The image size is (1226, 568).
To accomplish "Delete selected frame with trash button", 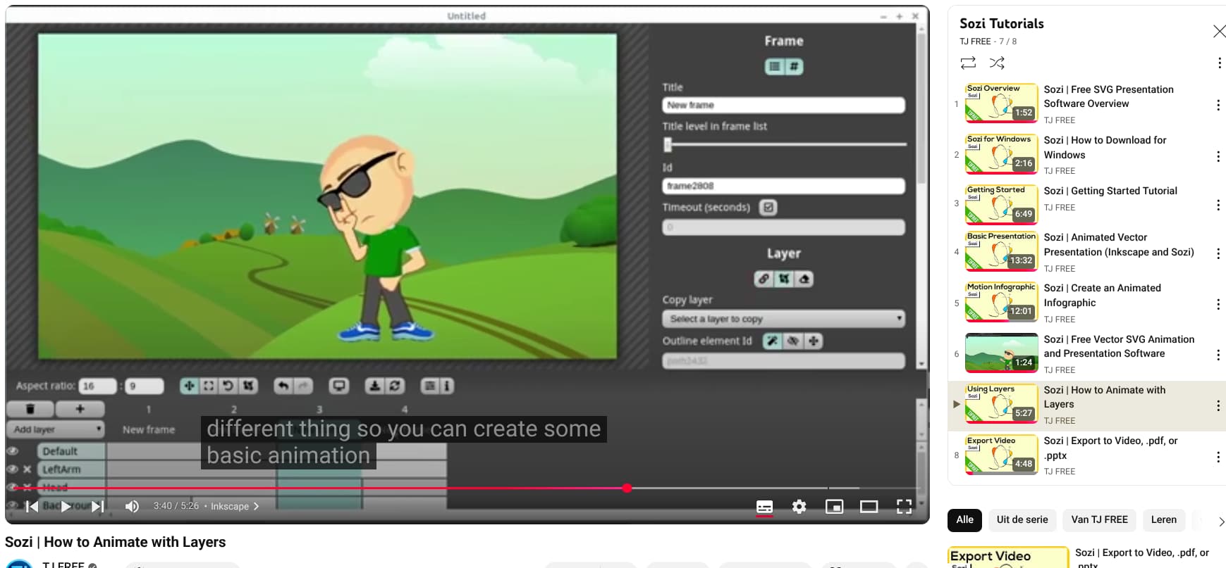I will pos(30,409).
